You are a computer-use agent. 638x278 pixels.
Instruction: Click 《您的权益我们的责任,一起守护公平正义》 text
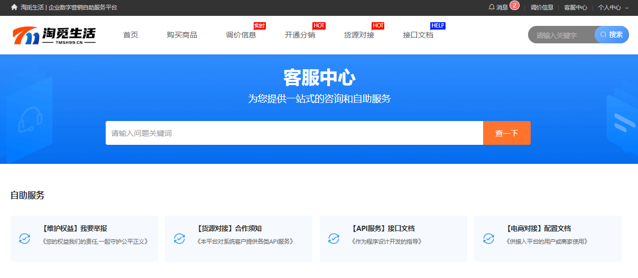click(95, 242)
